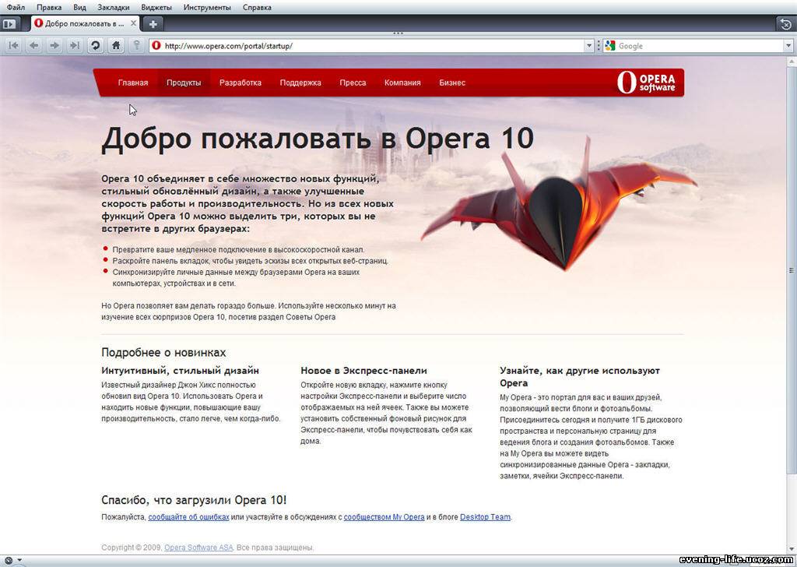Toggle the side panel button left of the tabs
The image size is (797, 567).
(x=9, y=23)
